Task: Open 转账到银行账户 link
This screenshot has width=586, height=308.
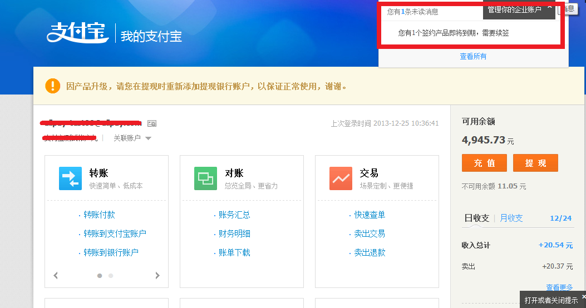Action: [111, 253]
